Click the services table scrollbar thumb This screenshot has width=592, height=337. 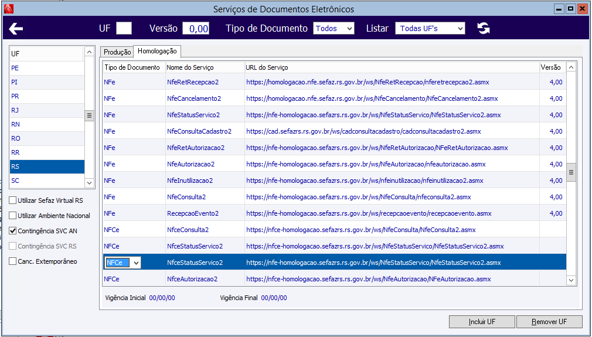(x=571, y=172)
